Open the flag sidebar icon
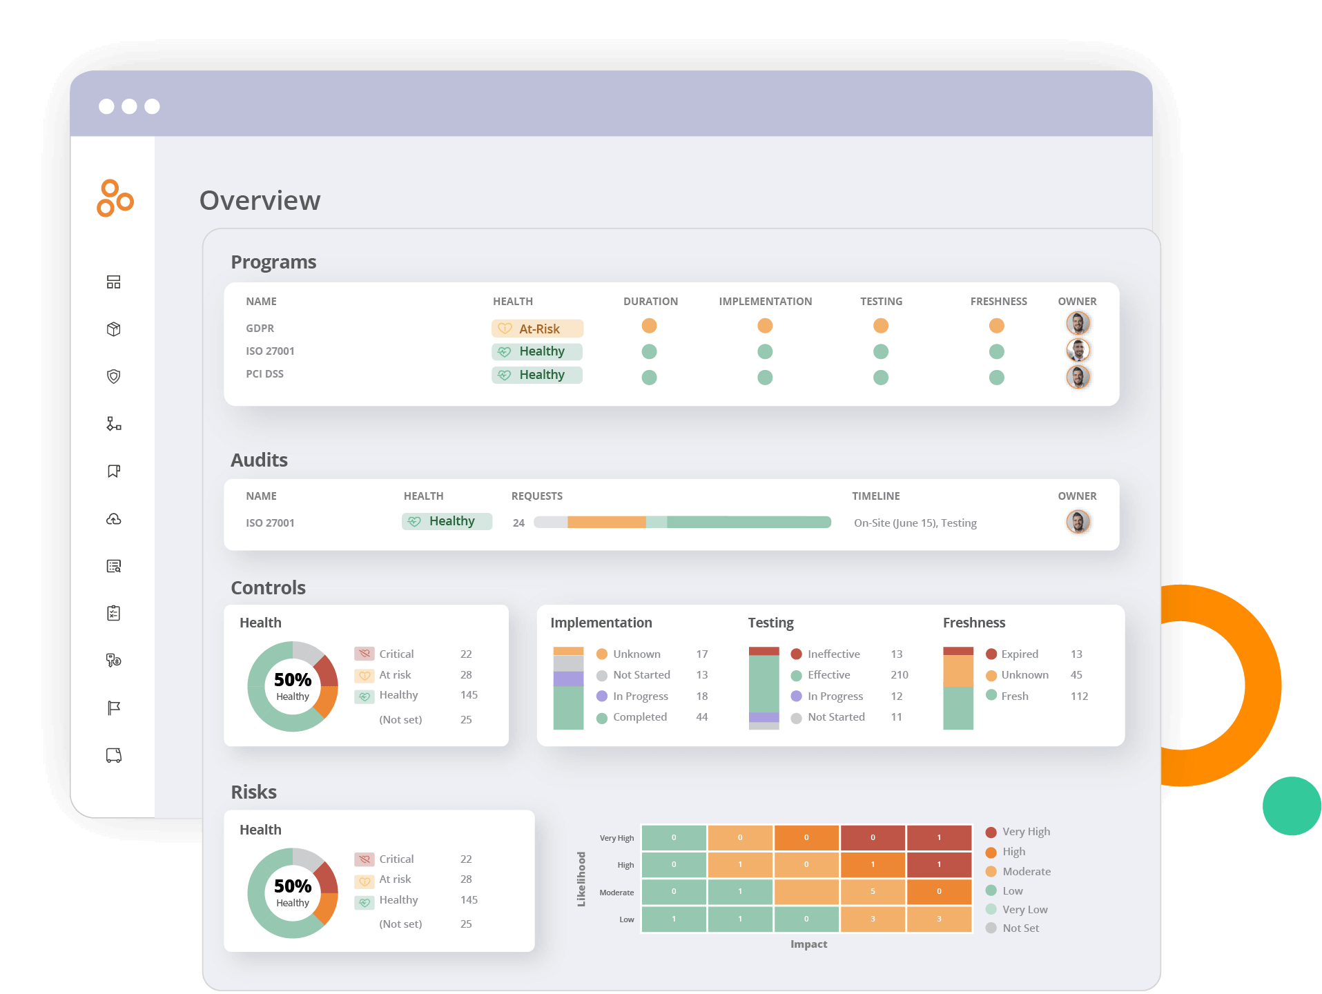 tap(114, 708)
